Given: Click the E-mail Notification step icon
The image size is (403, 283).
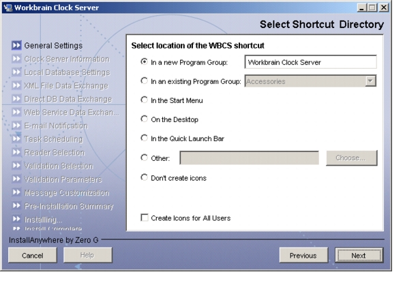Looking at the screenshot, I should tap(16, 125).
